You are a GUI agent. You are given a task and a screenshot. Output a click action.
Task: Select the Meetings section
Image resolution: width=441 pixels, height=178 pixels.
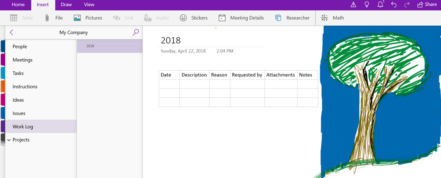pyautogui.click(x=22, y=60)
